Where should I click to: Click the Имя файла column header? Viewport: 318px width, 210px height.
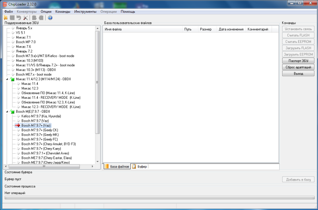[x=113, y=29]
